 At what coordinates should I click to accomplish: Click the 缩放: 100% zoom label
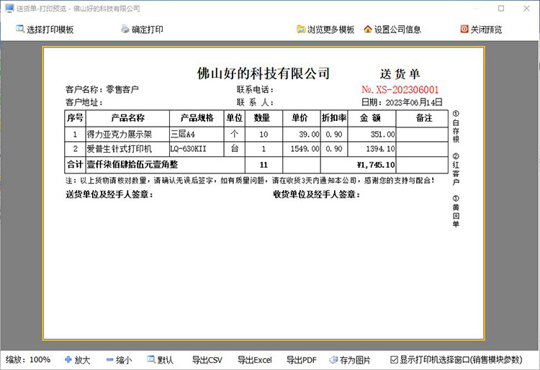28,360
